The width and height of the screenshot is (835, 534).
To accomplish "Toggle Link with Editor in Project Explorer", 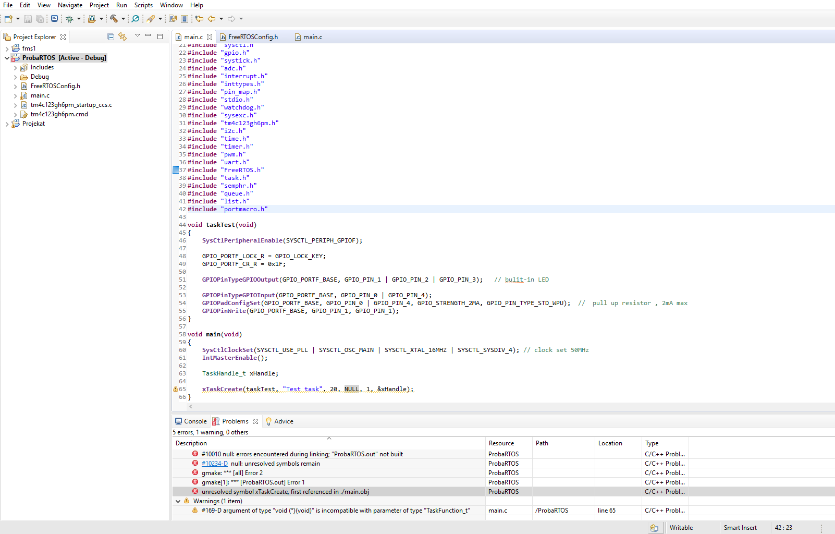I will pyautogui.click(x=122, y=37).
